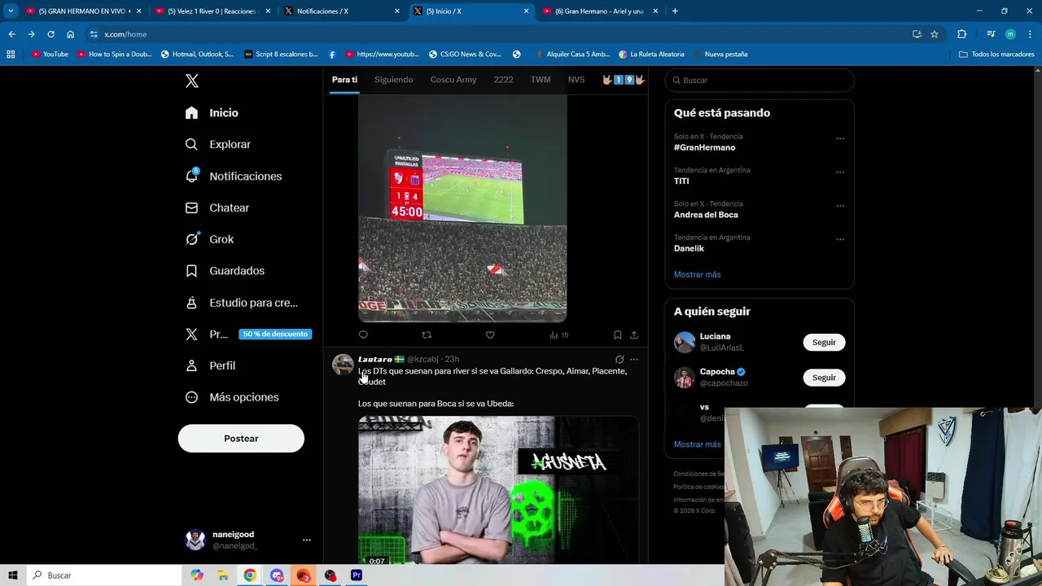Image resolution: width=1042 pixels, height=586 pixels.
Task: Open Lautaro's profile avatar
Action: point(343,364)
